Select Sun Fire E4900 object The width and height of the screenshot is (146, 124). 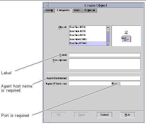coord(88,39)
